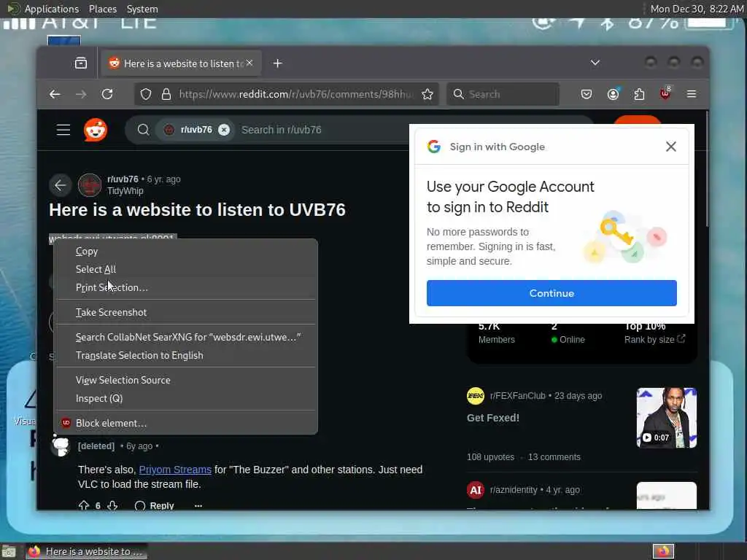Choose Block element in the context menu
747x560 pixels.
pos(186,423)
